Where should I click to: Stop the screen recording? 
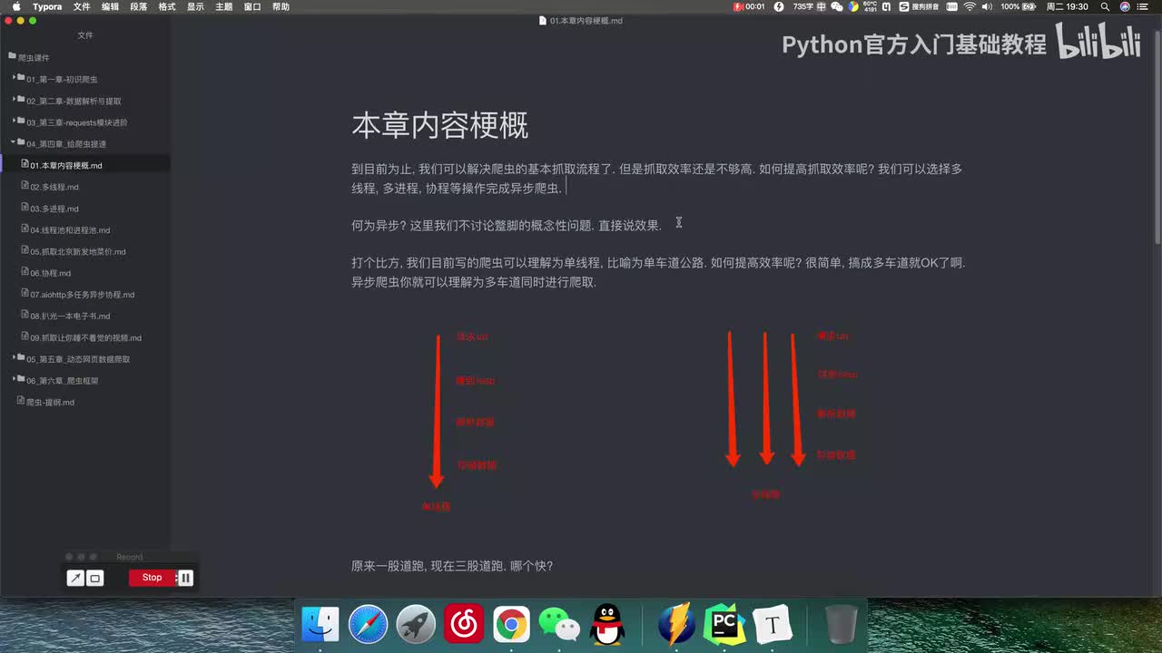click(153, 578)
